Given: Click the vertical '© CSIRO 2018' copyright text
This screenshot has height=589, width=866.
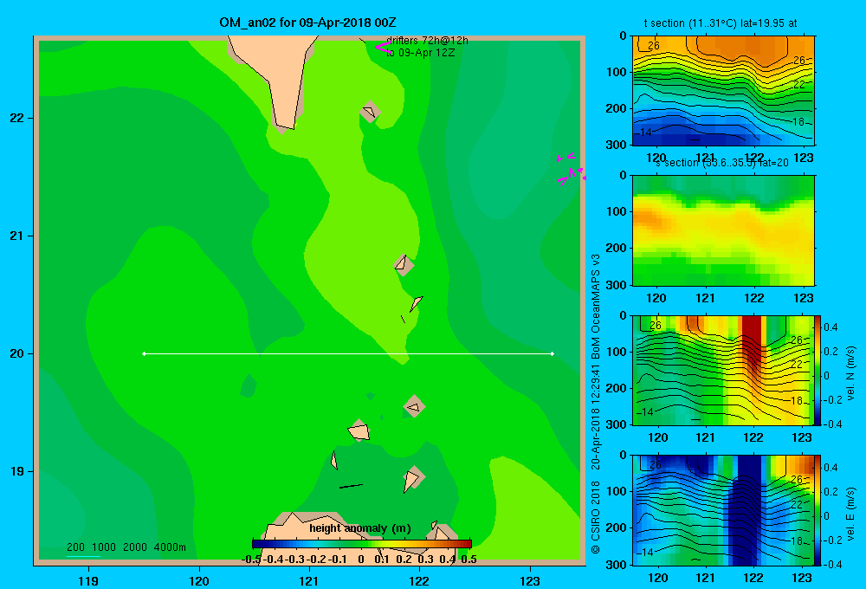Looking at the screenshot, I should [596, 518].
